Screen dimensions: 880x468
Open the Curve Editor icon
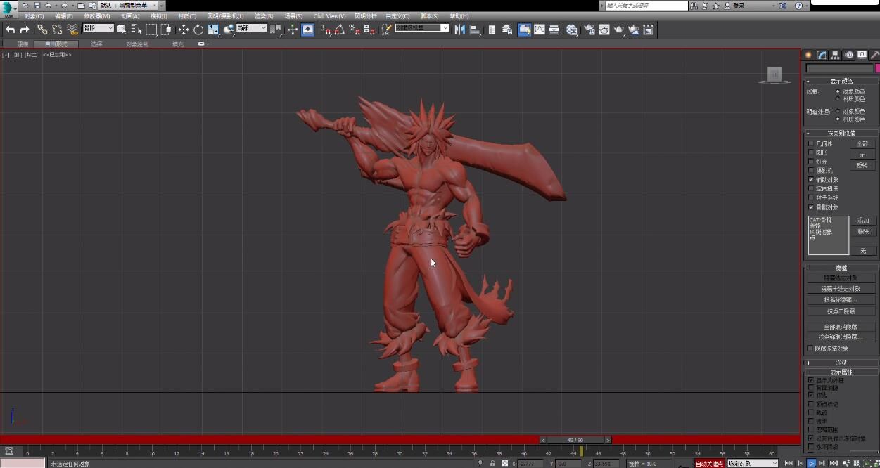click(x=539, y=30)
